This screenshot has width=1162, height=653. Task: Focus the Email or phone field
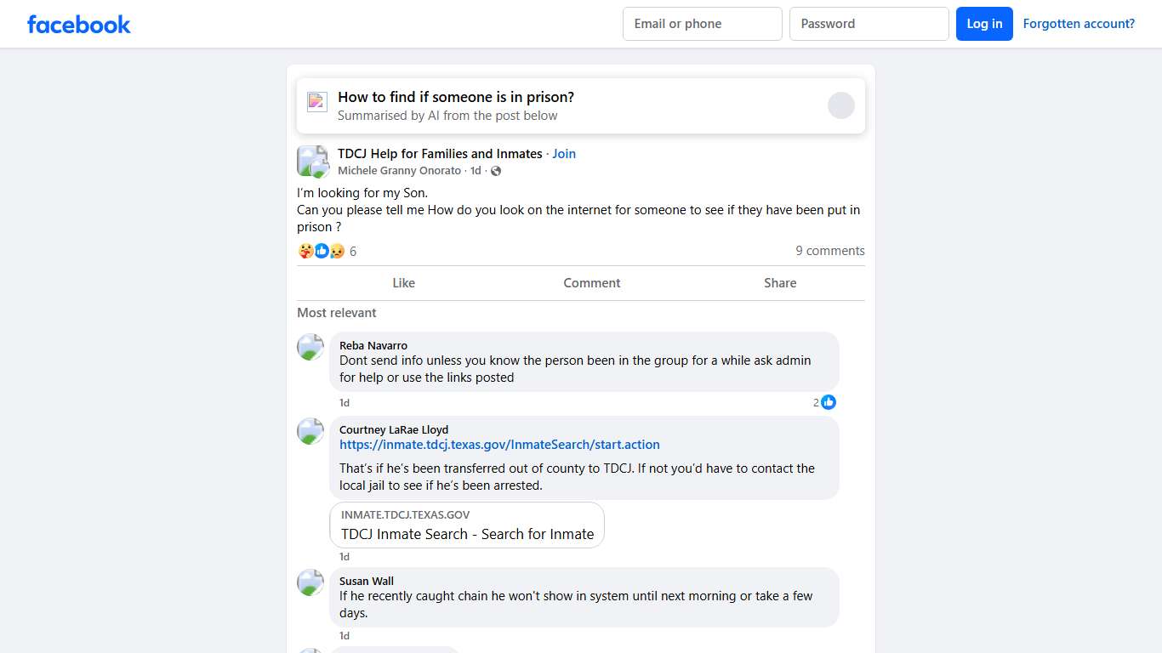[702, 24]
